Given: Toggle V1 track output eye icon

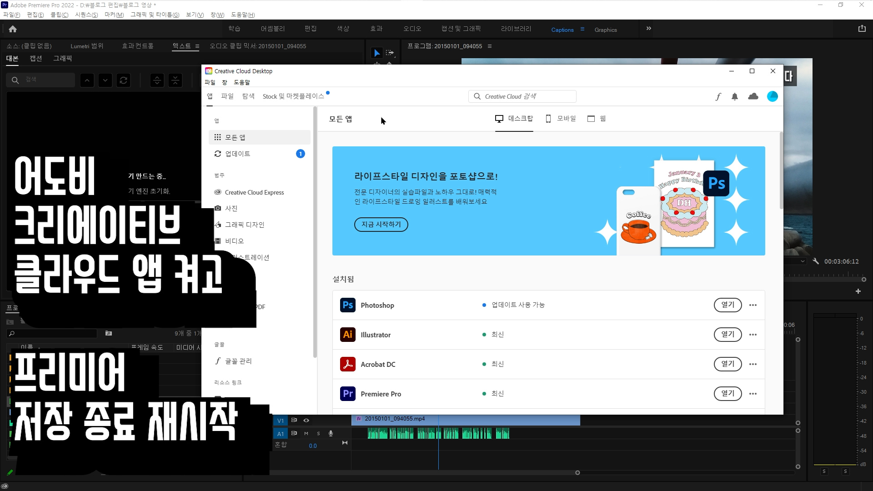Looking at the screenshot, I should click(306, 421).
